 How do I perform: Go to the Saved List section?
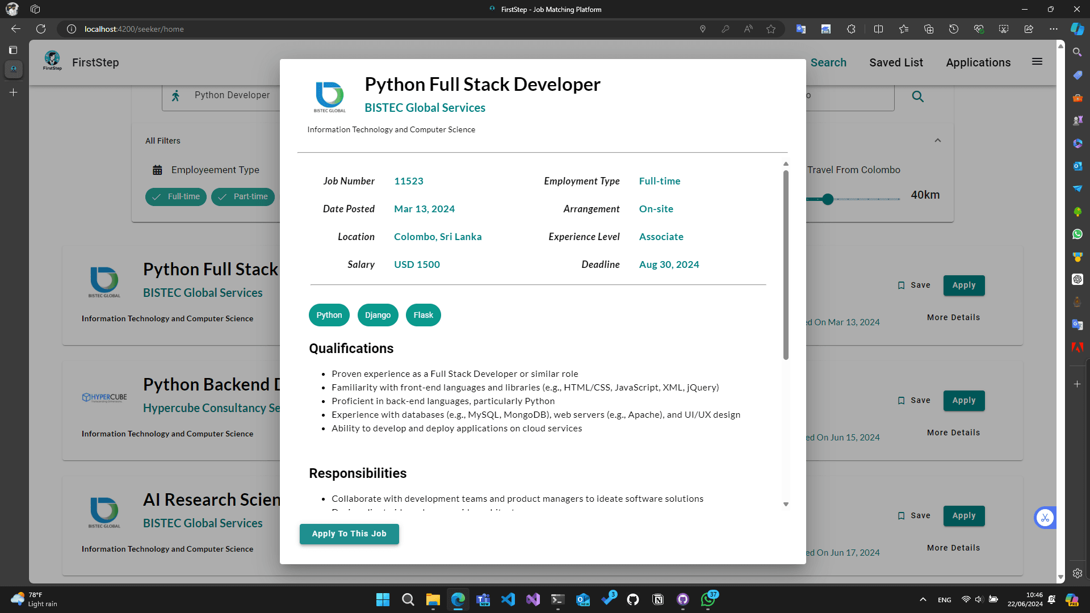click(x=896, y=62)
